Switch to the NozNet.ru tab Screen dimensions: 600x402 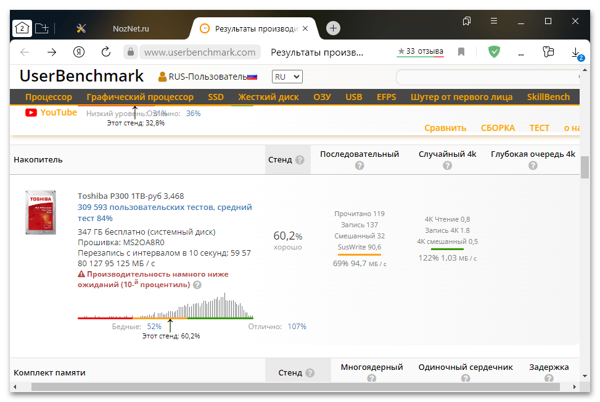(131, 29)
